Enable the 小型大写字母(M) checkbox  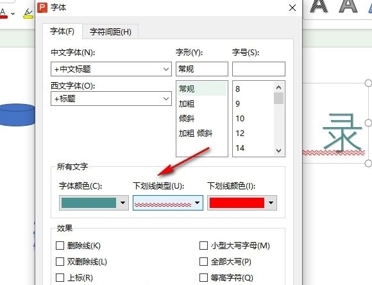[x=203, y=246]
